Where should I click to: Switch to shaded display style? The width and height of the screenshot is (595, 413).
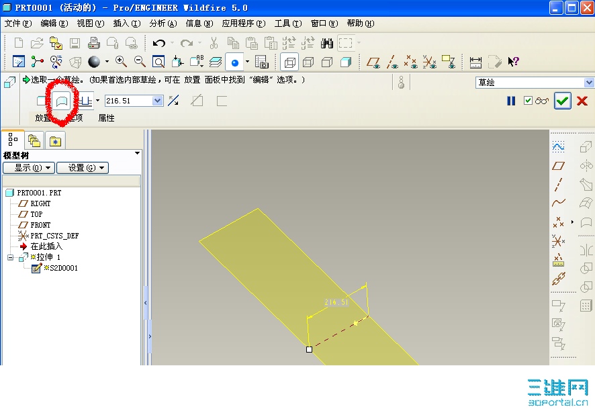point(346,62)
